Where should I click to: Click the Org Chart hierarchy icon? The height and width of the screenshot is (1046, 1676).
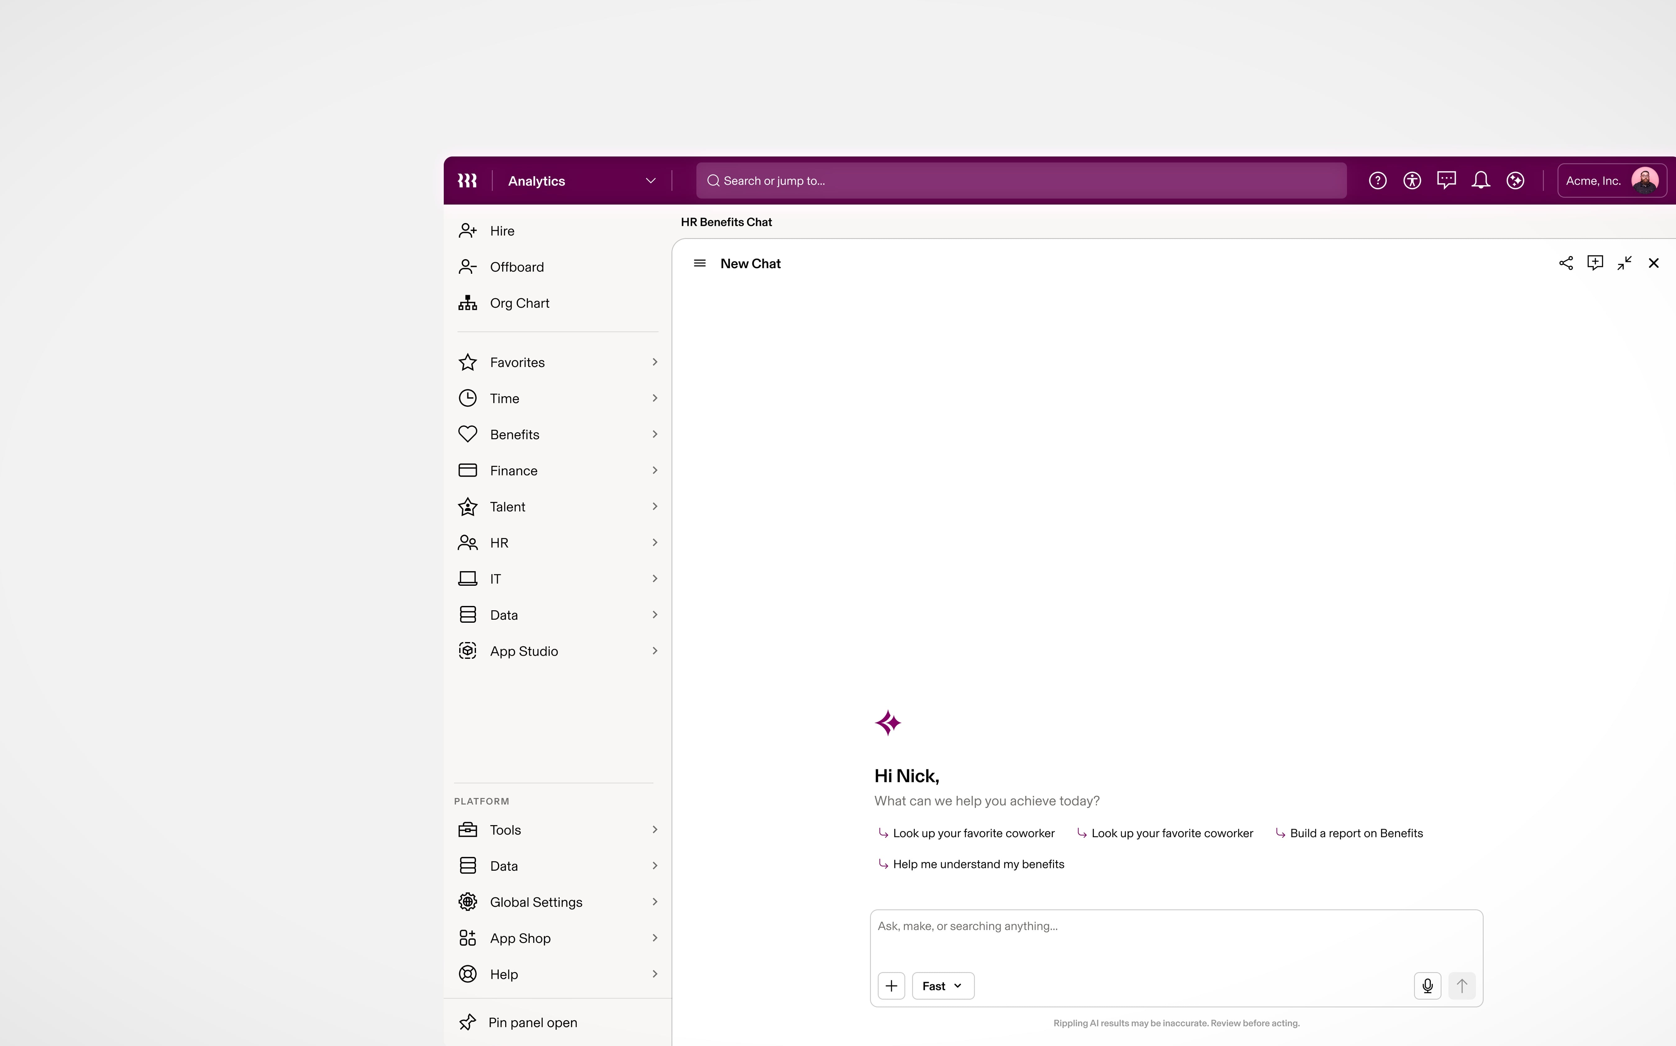pos(468,303)
